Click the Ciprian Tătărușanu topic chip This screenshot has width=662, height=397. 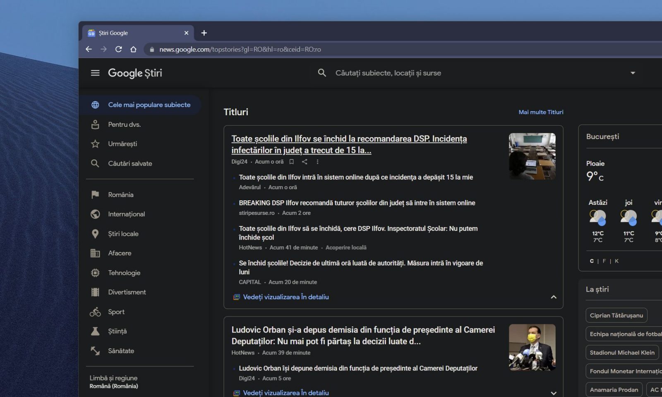(x=616, y=316)
